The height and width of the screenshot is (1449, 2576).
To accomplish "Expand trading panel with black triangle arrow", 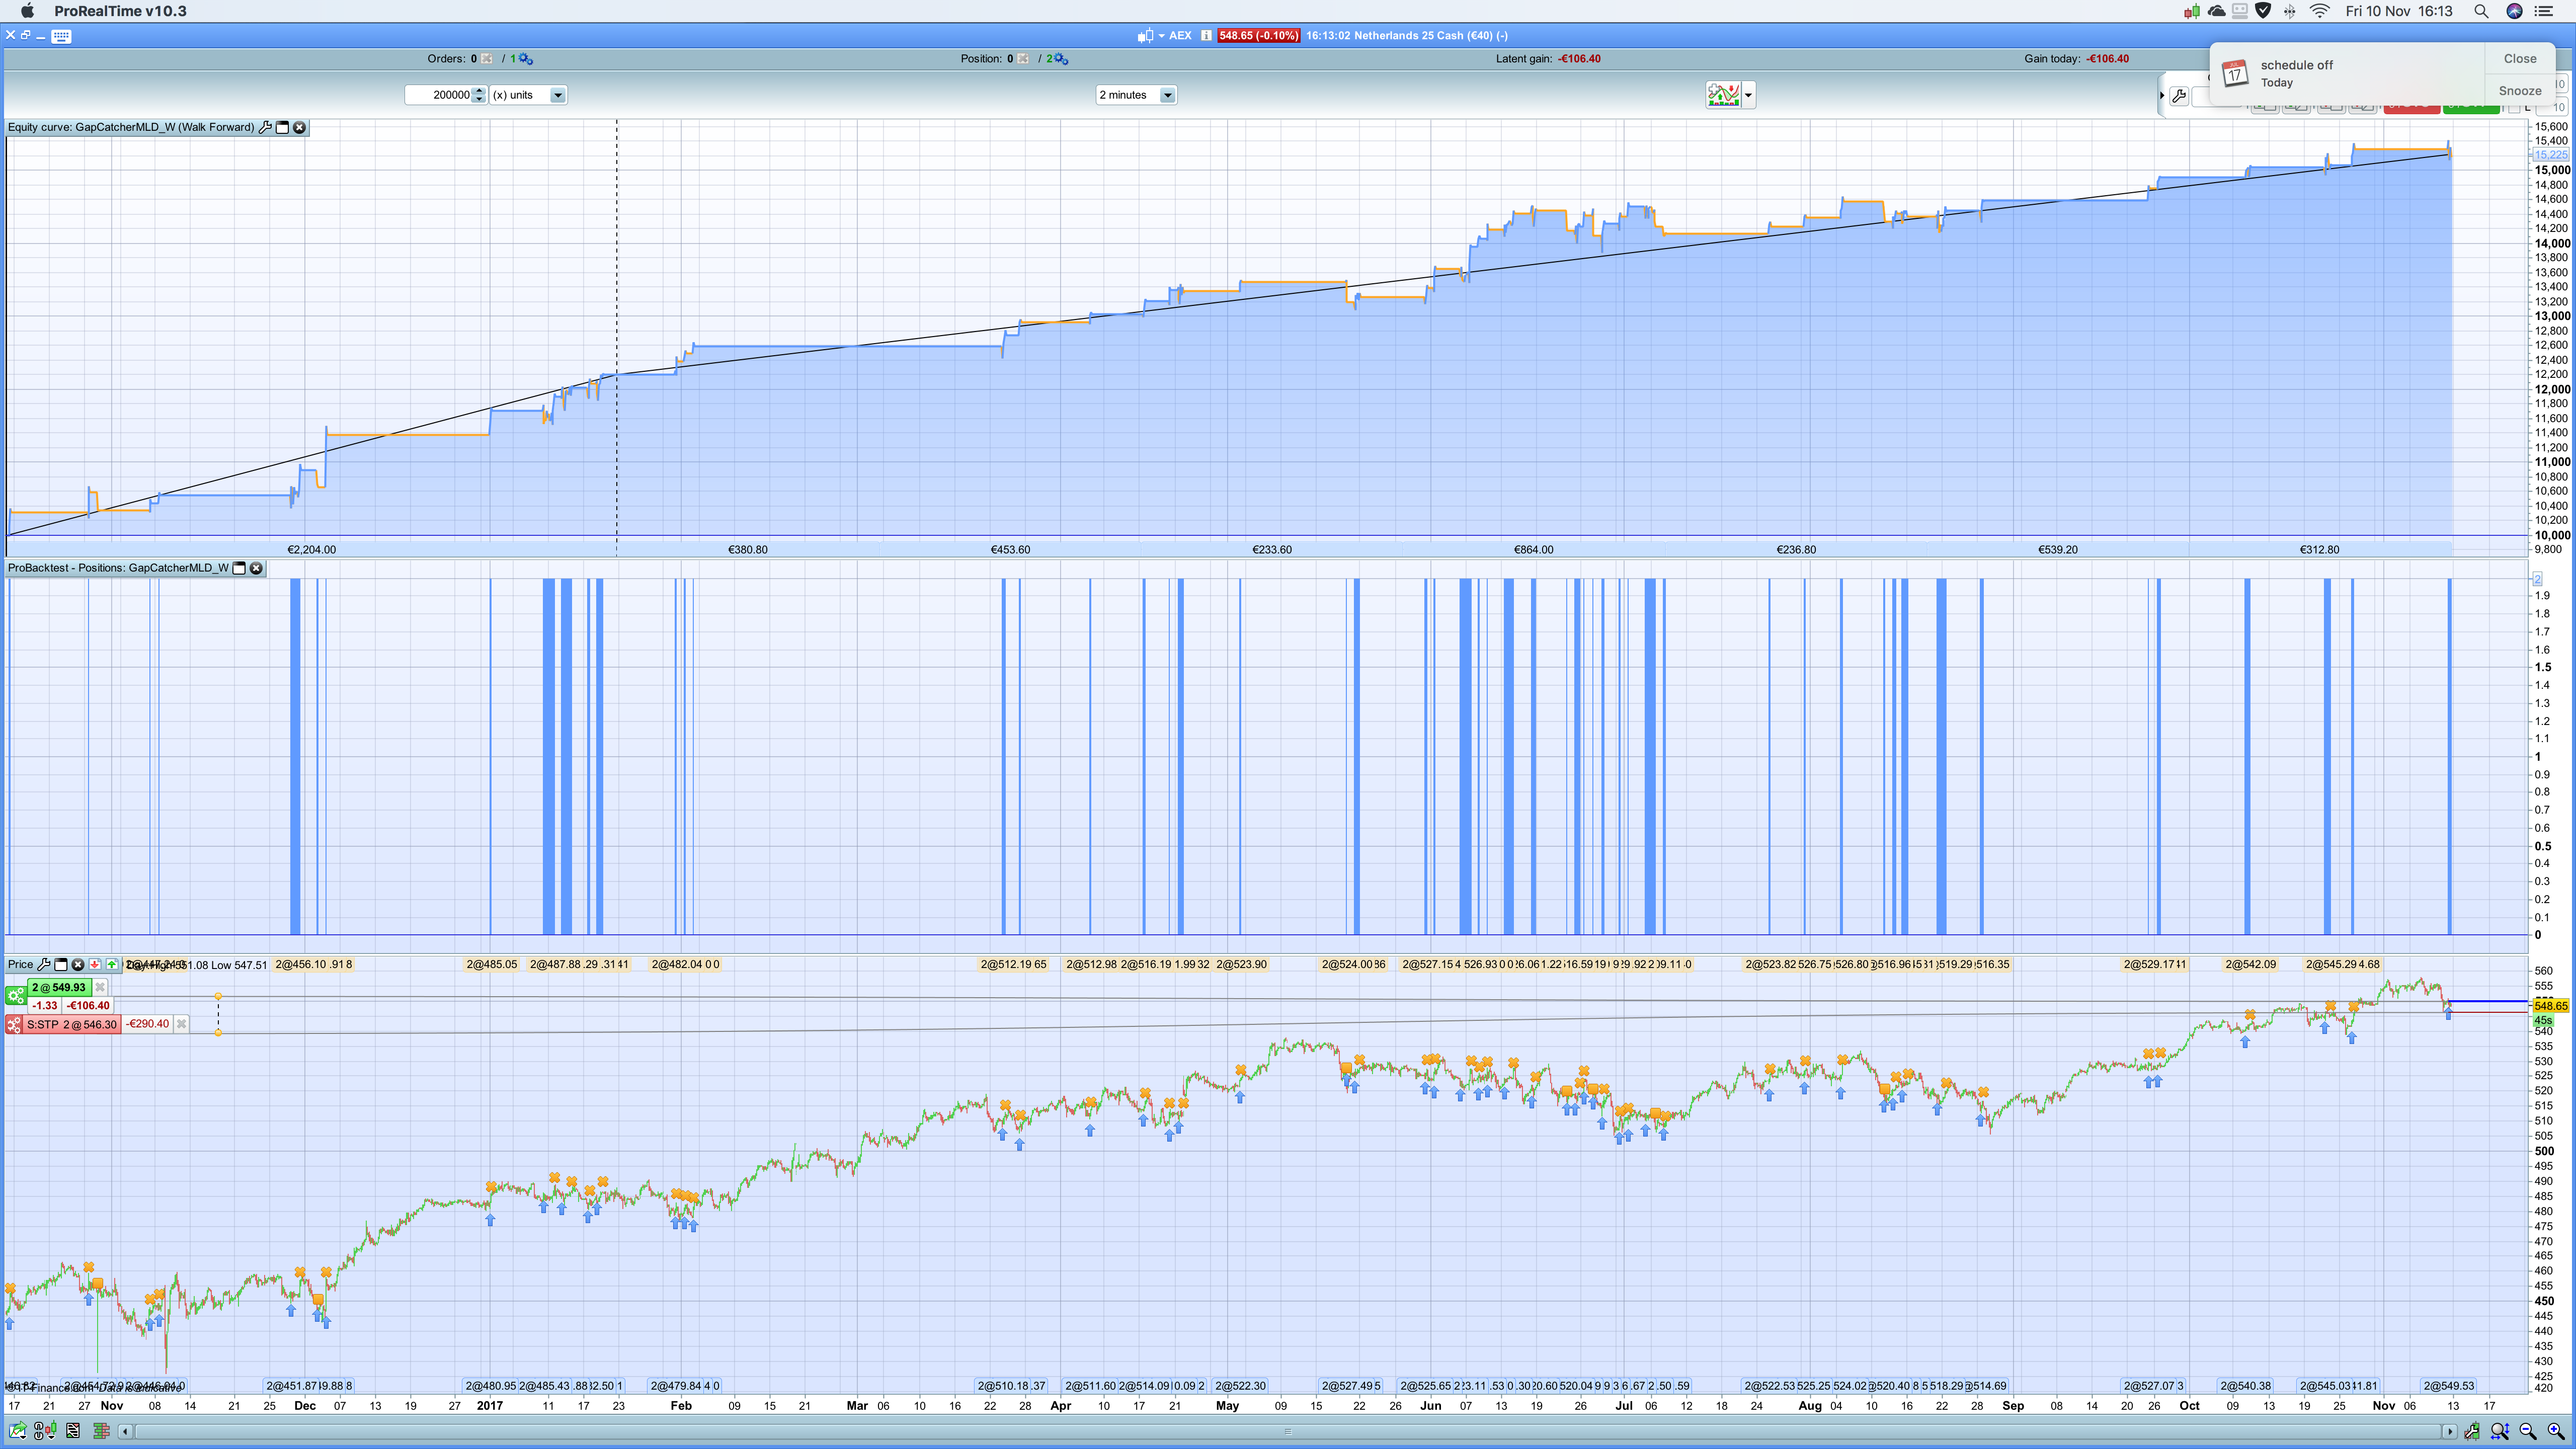I will point(2162,96).
